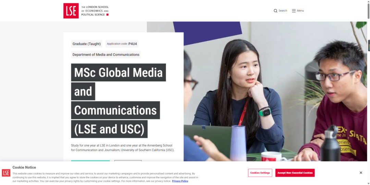This screenshot has height=185, width=370.
Task: Click the Search magnifier icon
Action: [275, 11]
